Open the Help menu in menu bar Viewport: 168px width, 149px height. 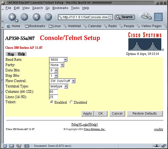click(86, 8)
